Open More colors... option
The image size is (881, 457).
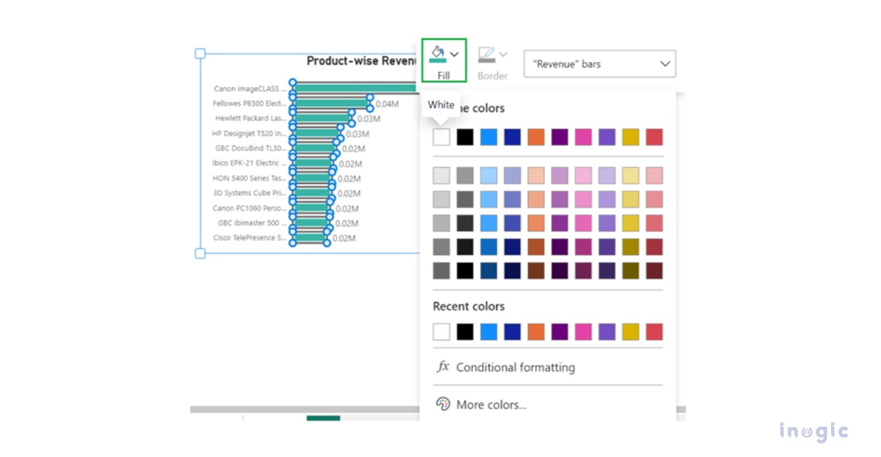point(491,404)
